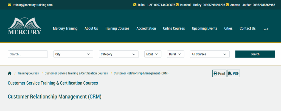281x111 pixels.
Task: Open Accreditation menu item
Action: 146,28
